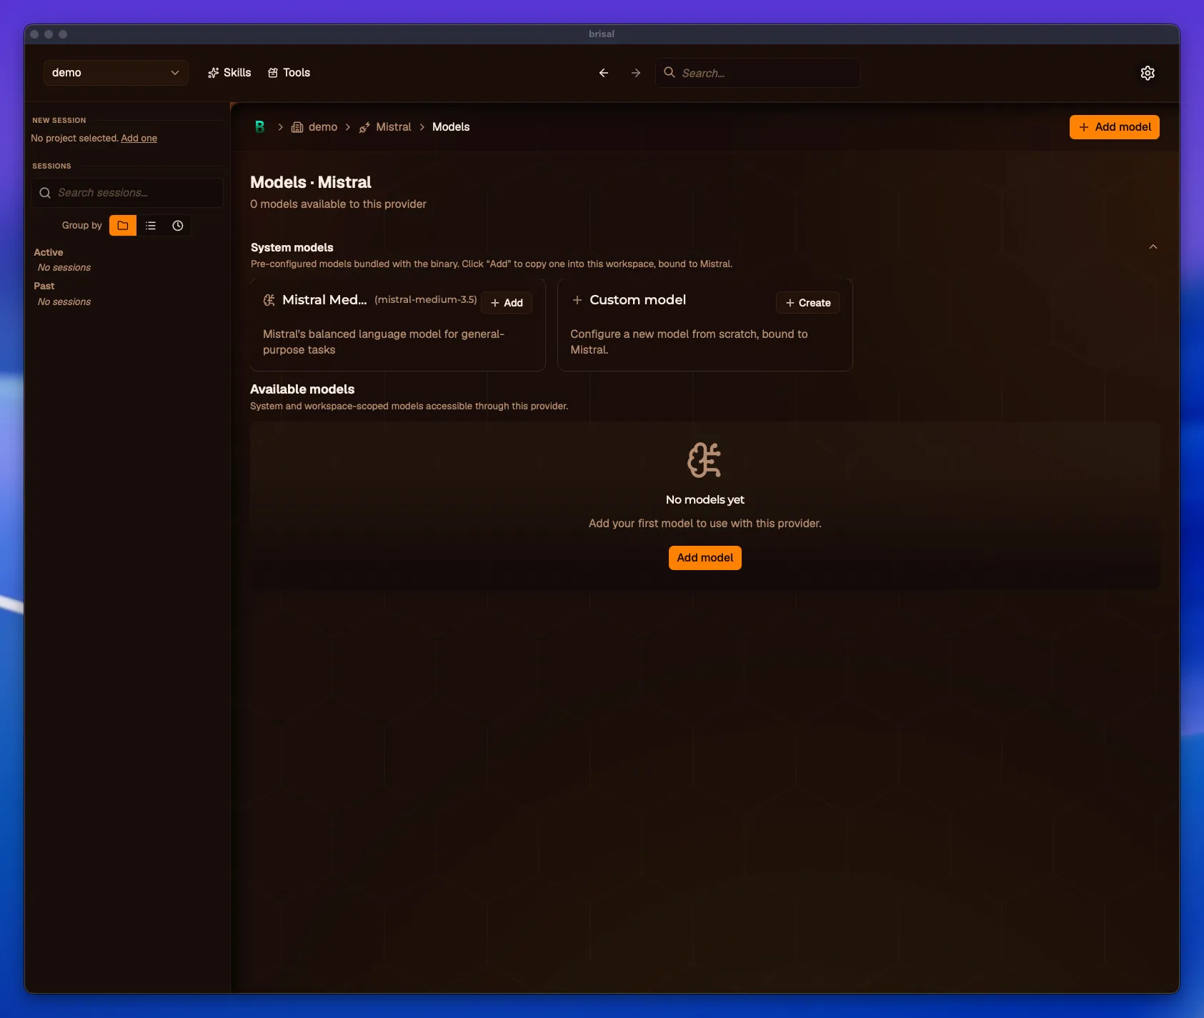
Task: Group sessions by folder
Action: pyautogui.click(x=123, y=226)
